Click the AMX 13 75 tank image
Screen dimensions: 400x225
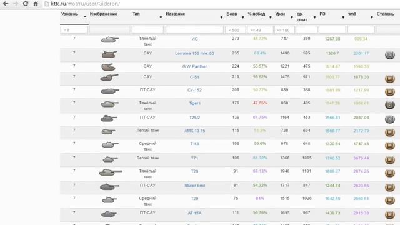[x=108, y=132]
